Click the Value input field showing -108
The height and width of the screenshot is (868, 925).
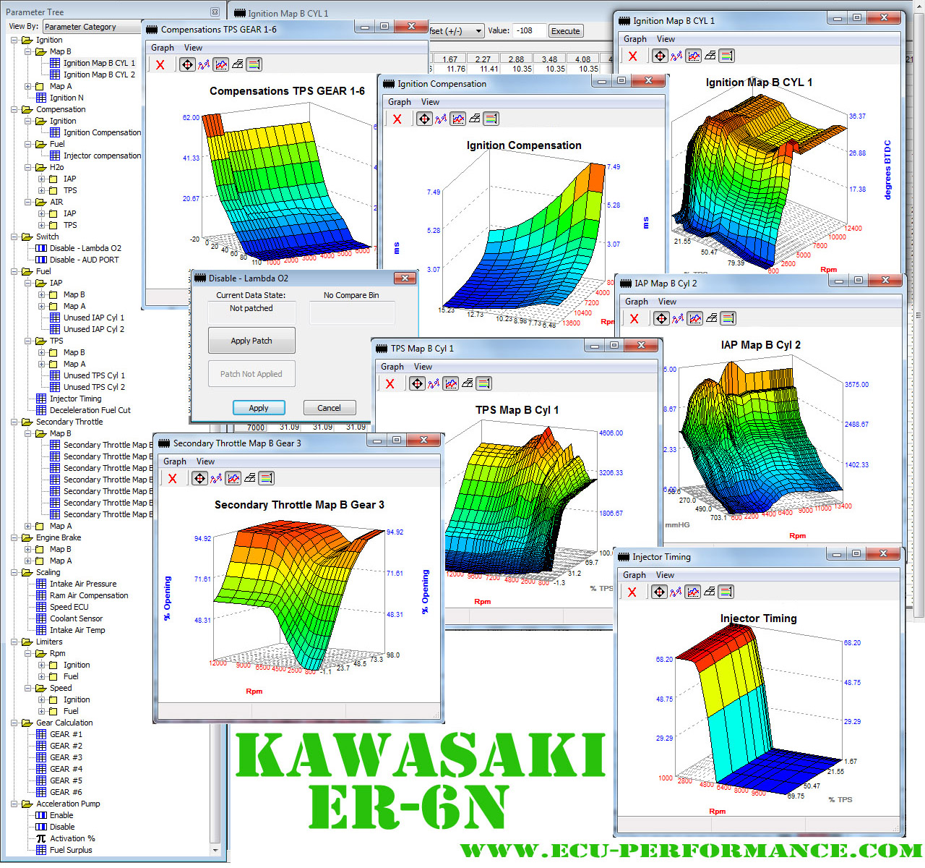pos(530,31)
